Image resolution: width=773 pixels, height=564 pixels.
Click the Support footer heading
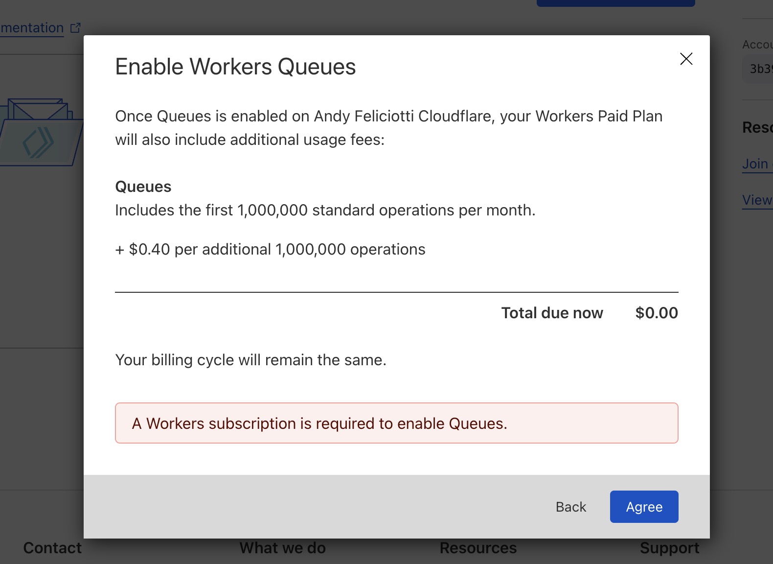[669, 548]
